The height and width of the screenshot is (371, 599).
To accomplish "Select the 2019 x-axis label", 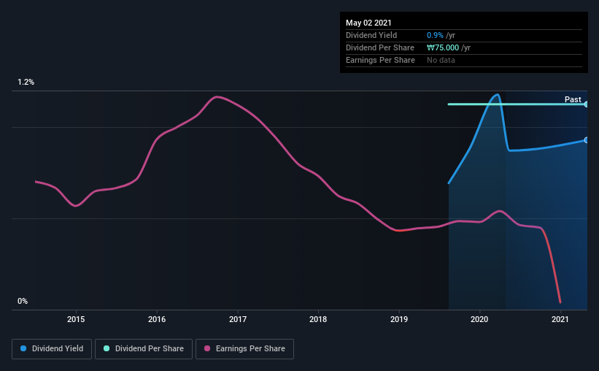I will point(399,319).
